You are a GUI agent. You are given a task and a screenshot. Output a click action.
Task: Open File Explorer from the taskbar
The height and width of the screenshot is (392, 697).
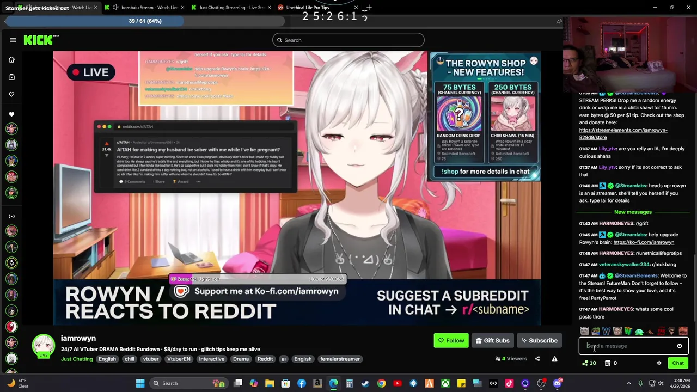[269, 383]
